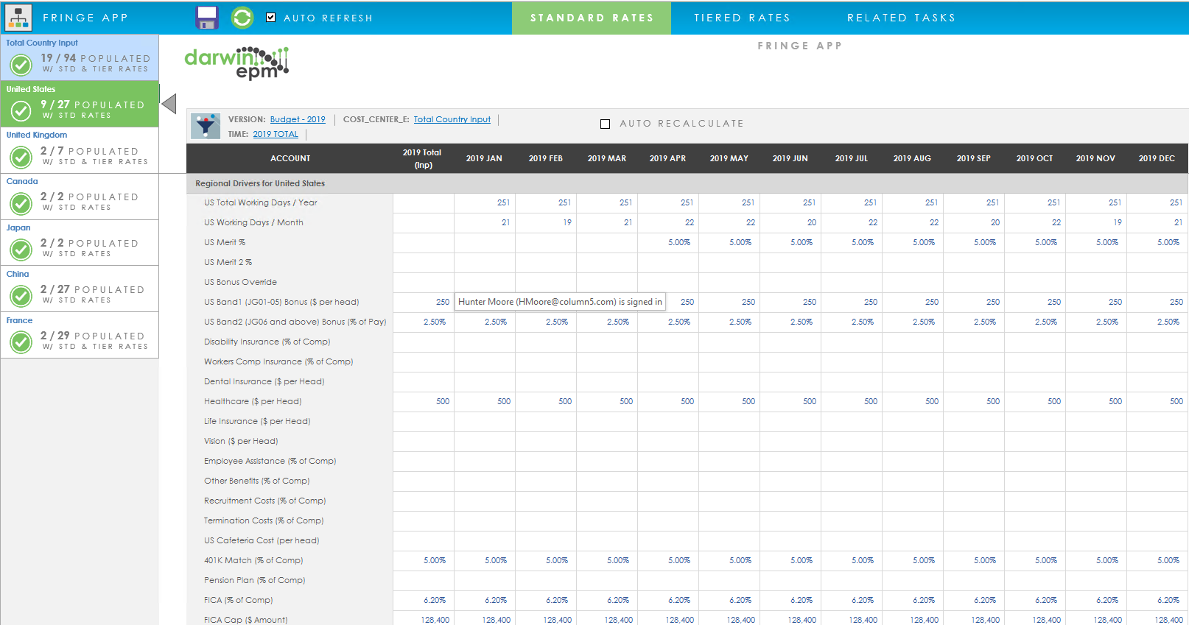Click the Japan checkmark icon

pos(21,250)
